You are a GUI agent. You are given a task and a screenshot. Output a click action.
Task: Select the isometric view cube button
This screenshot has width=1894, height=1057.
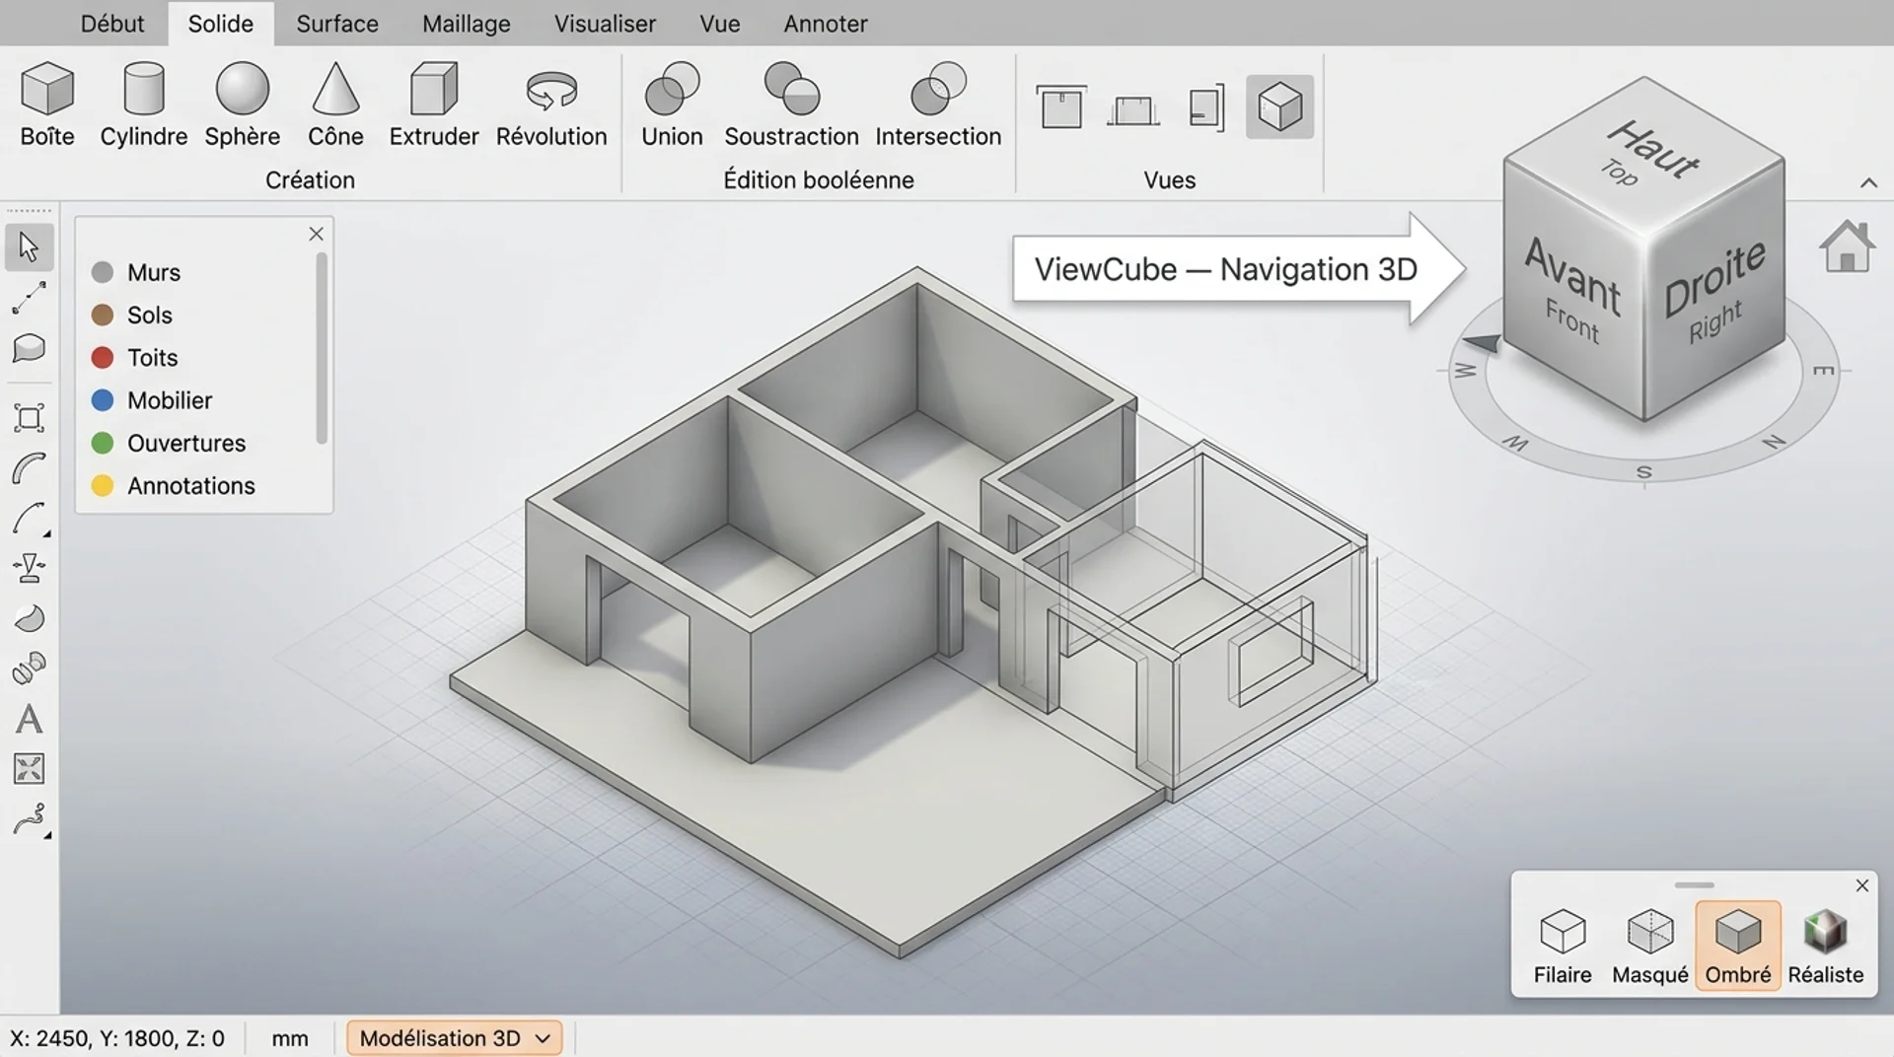pos(1279,106)
